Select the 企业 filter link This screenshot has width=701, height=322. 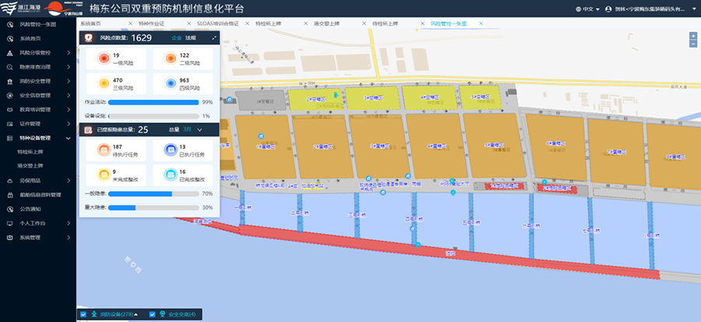point(177,38)
